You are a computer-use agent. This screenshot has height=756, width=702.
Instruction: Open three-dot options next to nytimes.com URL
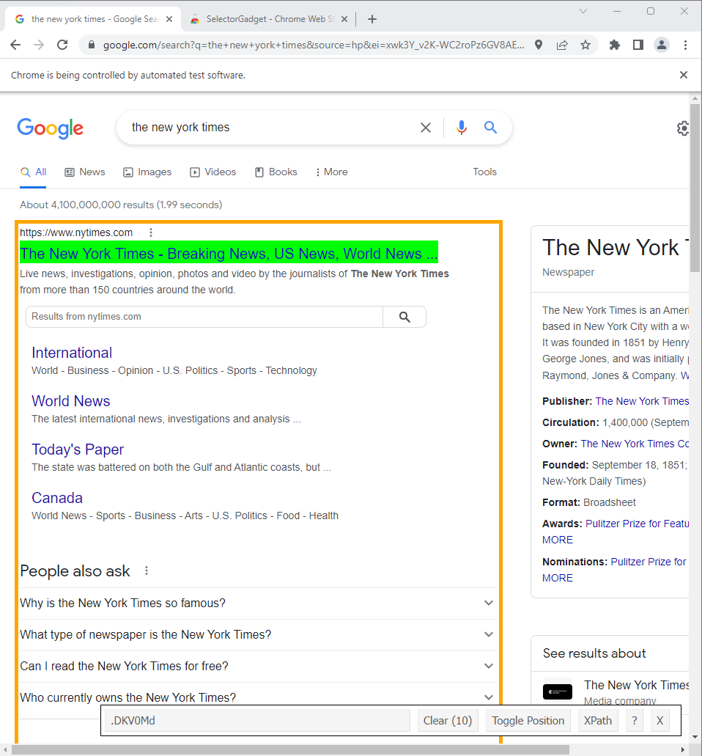pyautogui.click(x=151, y=232)
